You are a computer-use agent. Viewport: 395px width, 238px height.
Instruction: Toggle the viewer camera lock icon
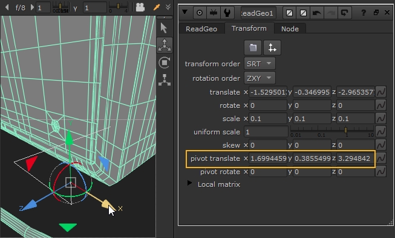point(140,7)
